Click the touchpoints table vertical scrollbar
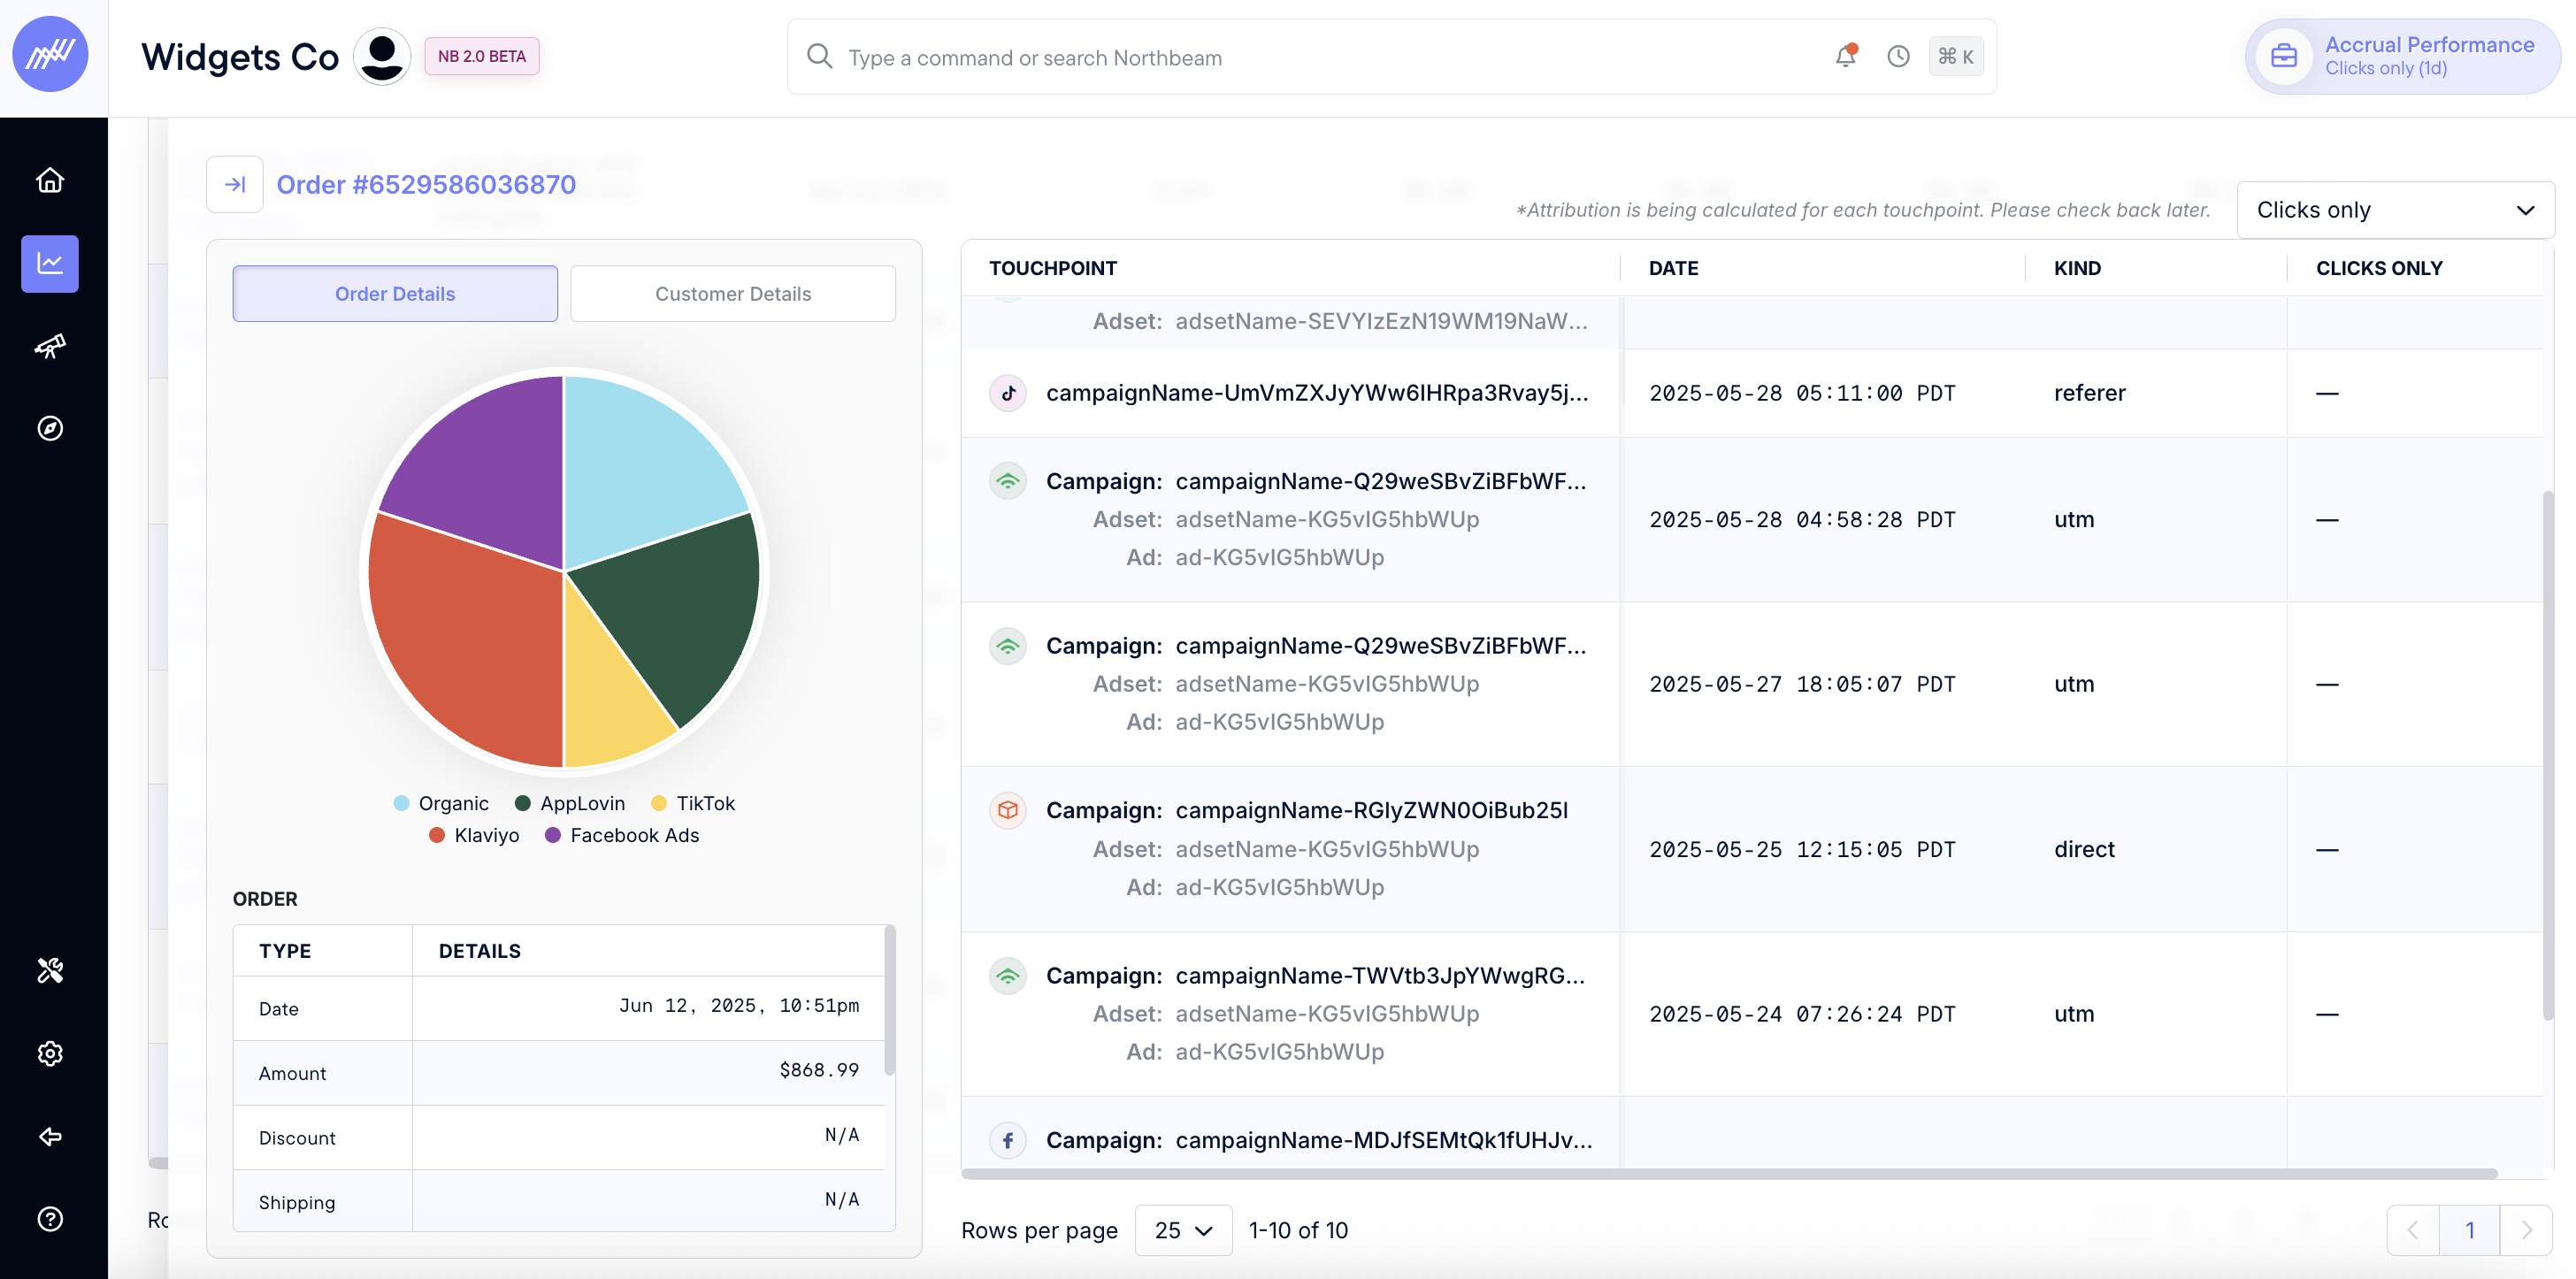The width and height of the screenshot is (2576, 1279). pos(2548,755)
